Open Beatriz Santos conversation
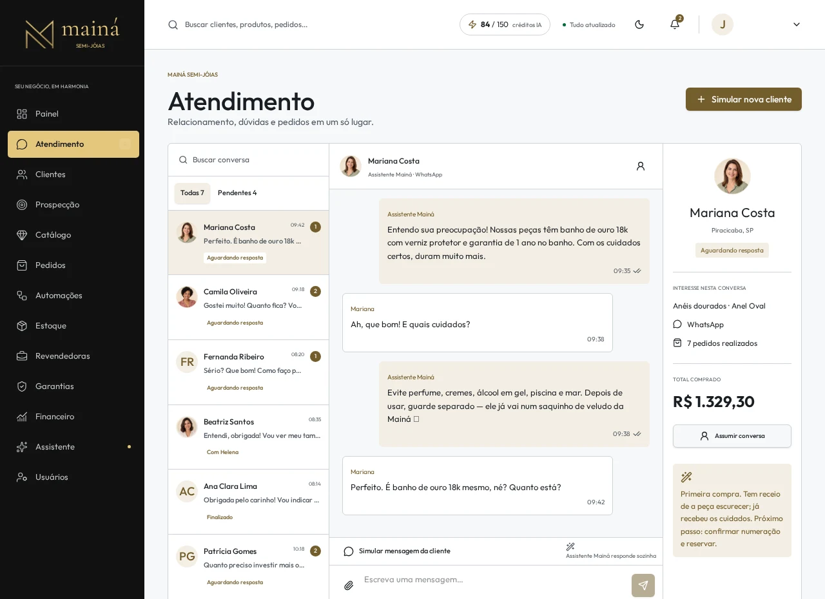The width and height of the screenshot is (825, 599). click(x=249, y=437)
